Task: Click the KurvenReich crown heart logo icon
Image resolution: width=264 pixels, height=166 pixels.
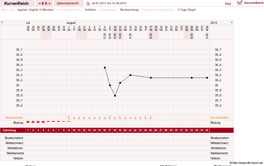Action: (x=240, y=3)
